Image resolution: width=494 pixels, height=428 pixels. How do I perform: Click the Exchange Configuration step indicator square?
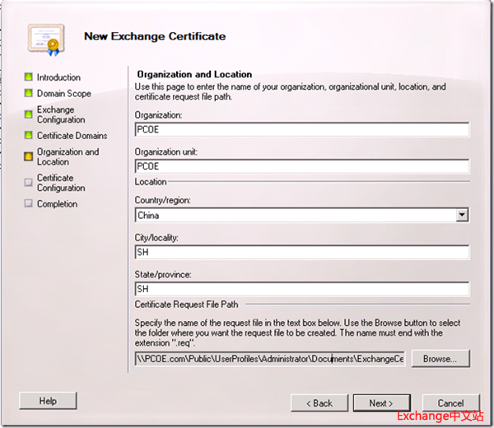tap(29, 114)
